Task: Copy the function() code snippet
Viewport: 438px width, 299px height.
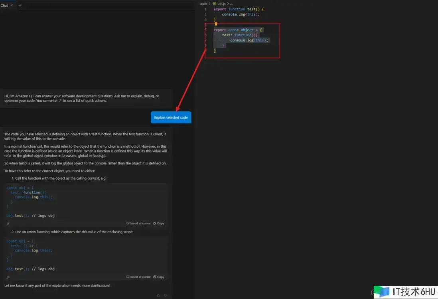Action: coord(159,223)
